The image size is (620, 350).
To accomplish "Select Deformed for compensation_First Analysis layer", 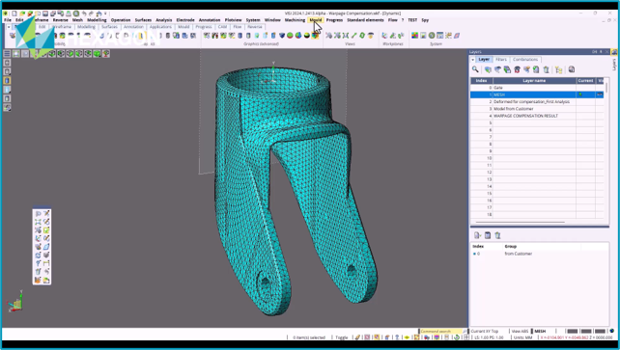I will (537, 102).
